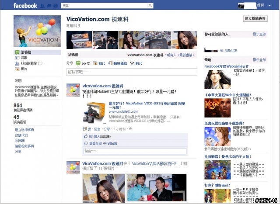Open first photo strip thumbnail of product boxes
The width and height of the screenshot is (280, 204).
(79, 40)
